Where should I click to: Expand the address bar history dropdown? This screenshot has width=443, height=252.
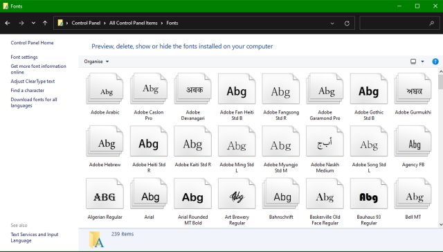pyautogui.click(x=332, y=23)
